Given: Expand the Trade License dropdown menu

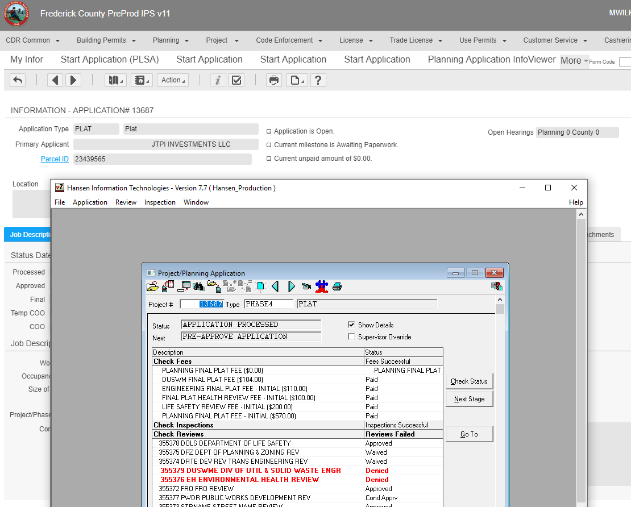Looking at the screenshot, I should (x=416, y=40).
